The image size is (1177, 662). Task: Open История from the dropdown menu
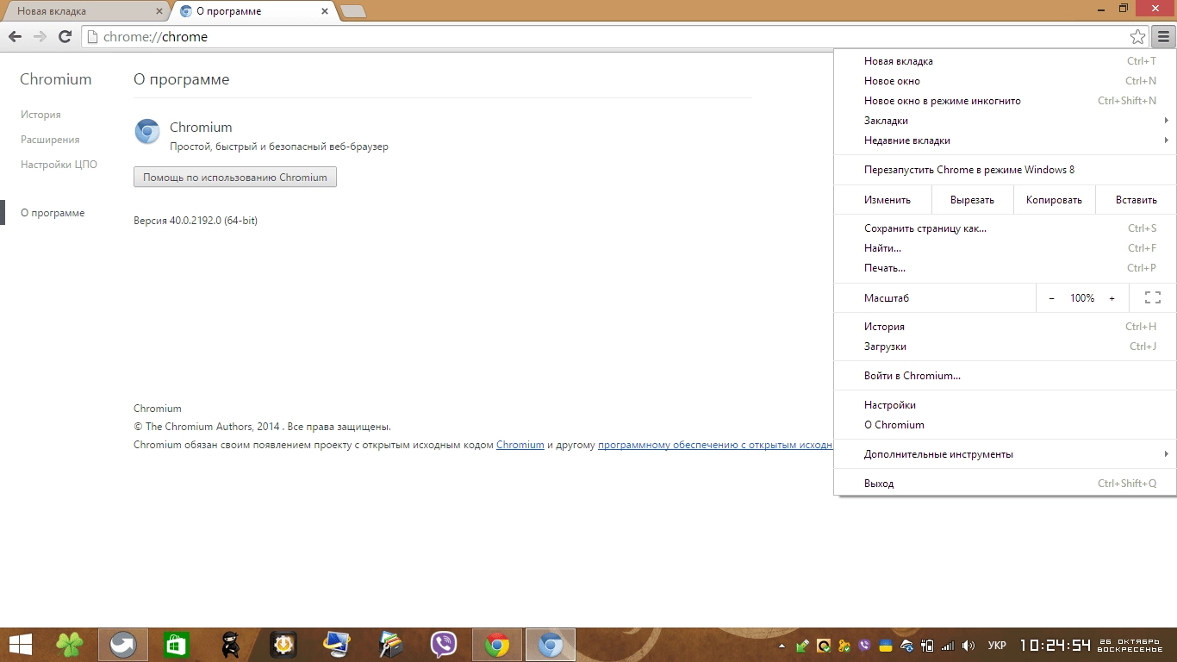1005,327
